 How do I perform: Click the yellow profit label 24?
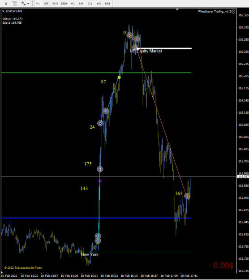coord(92,127)
